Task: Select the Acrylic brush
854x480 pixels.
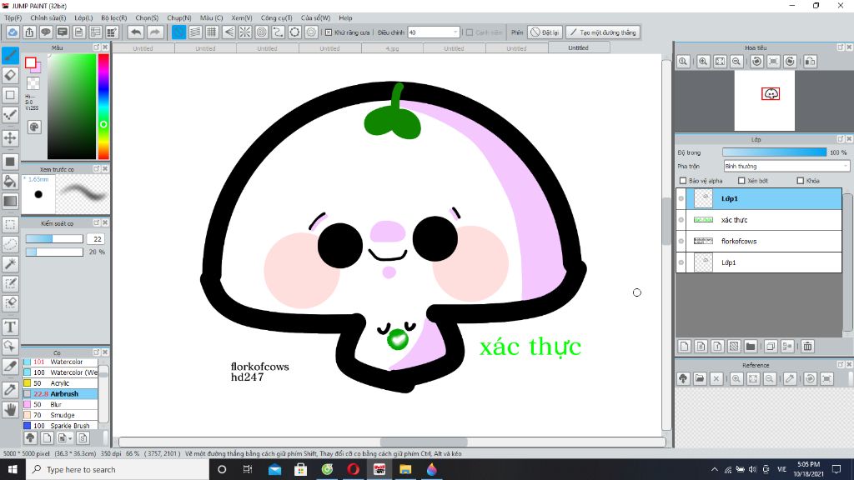Action: point(60,383)
